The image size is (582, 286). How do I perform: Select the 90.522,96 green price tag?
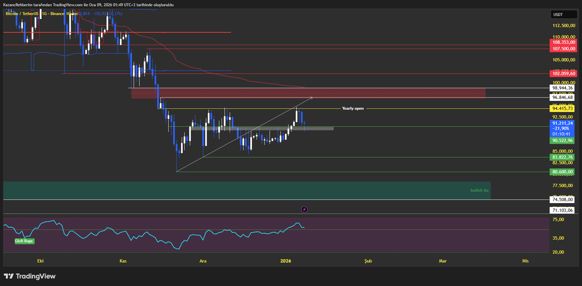(562, 140)
